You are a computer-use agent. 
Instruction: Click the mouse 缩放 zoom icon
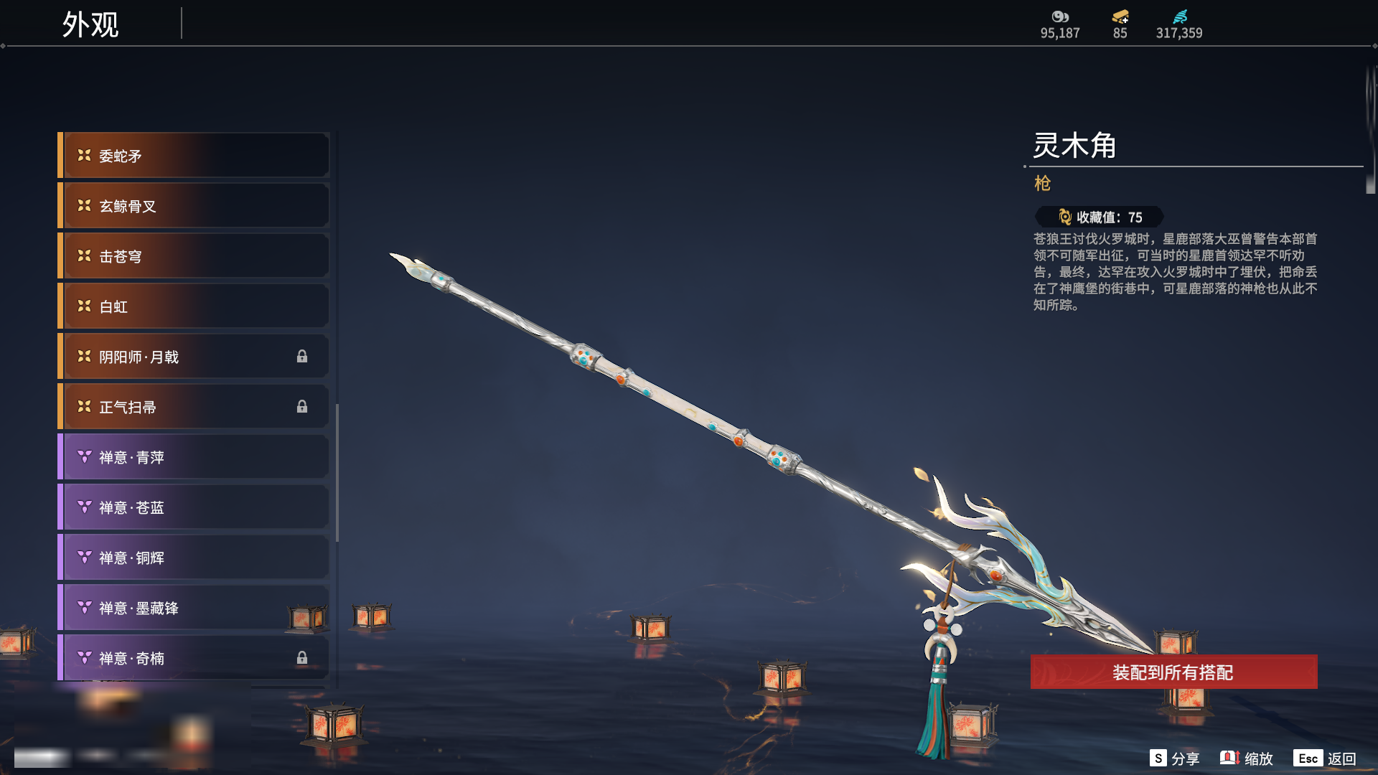coord(1229,758)
